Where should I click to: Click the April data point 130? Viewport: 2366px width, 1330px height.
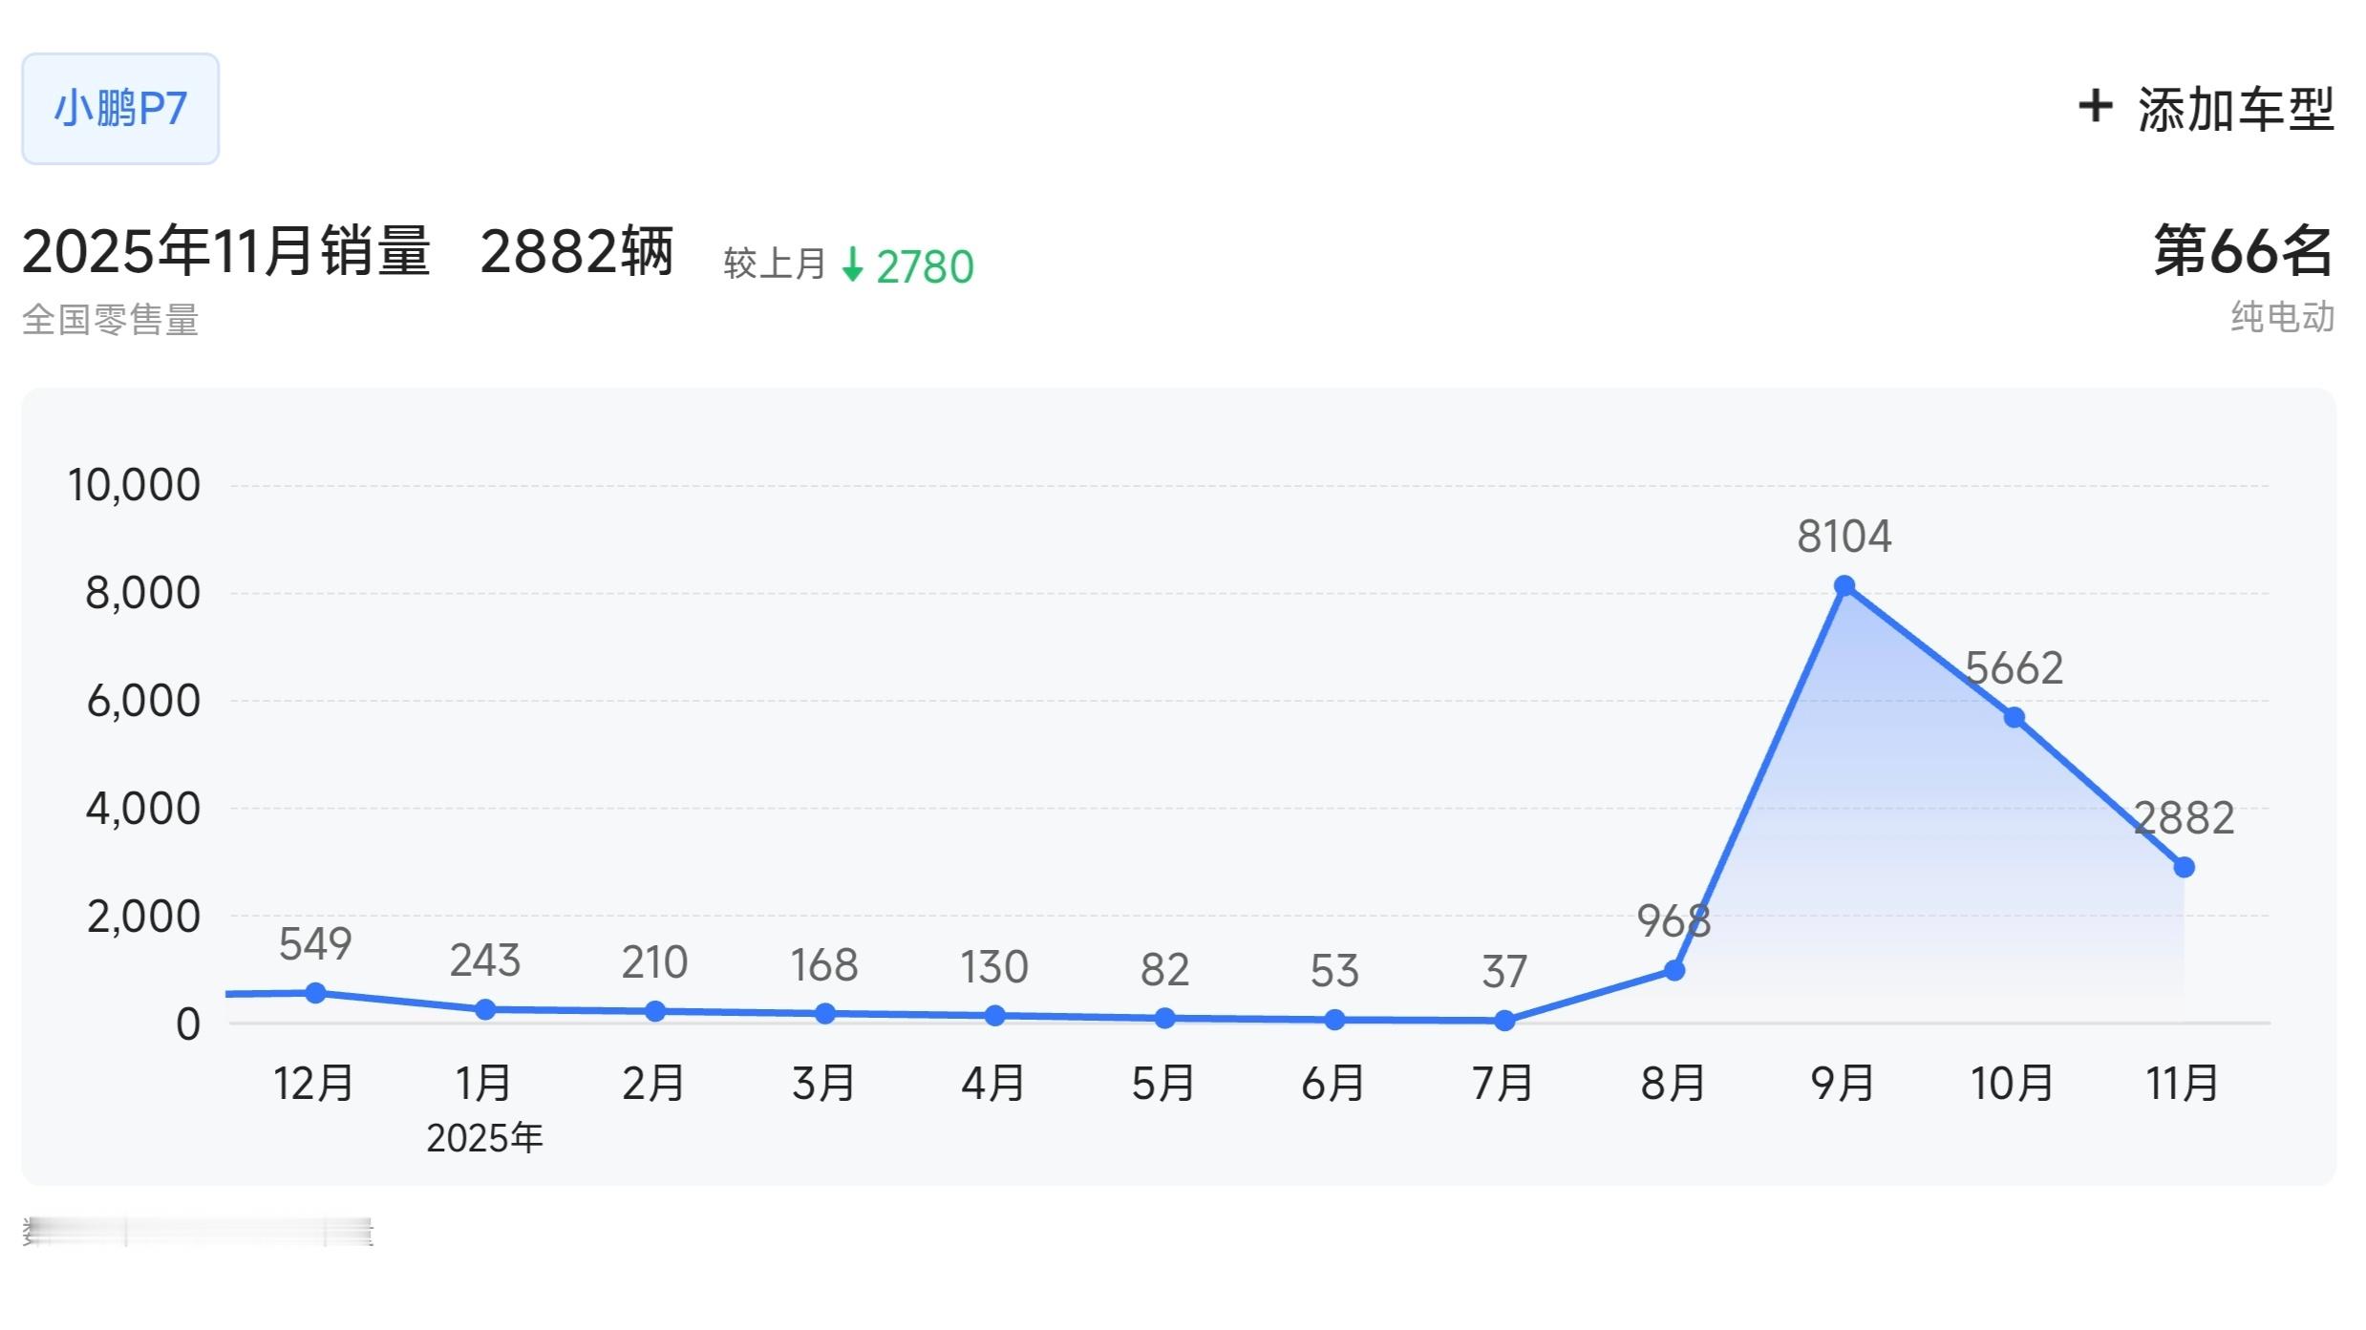coord(994,1016)
